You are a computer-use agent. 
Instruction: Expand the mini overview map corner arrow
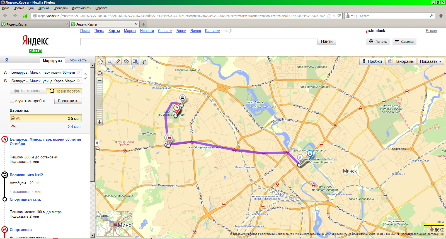(x=98, y=234)
